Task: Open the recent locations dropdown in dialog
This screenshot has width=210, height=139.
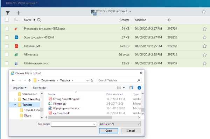Action: point(25,80)
